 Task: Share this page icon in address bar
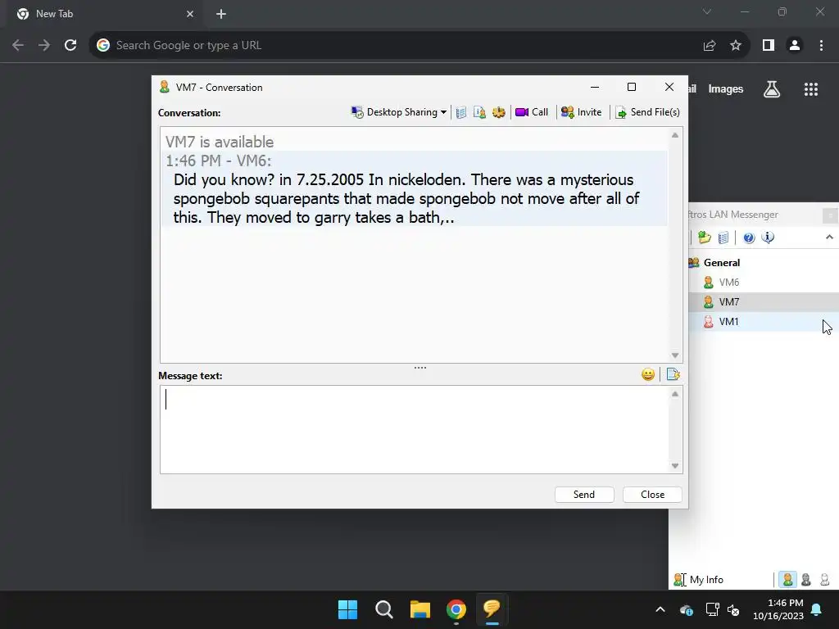710,46
